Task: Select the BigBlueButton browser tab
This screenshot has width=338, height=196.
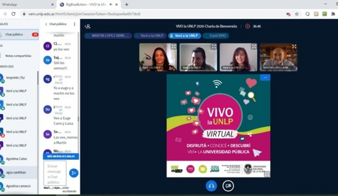Action: (x=89, y=5)
